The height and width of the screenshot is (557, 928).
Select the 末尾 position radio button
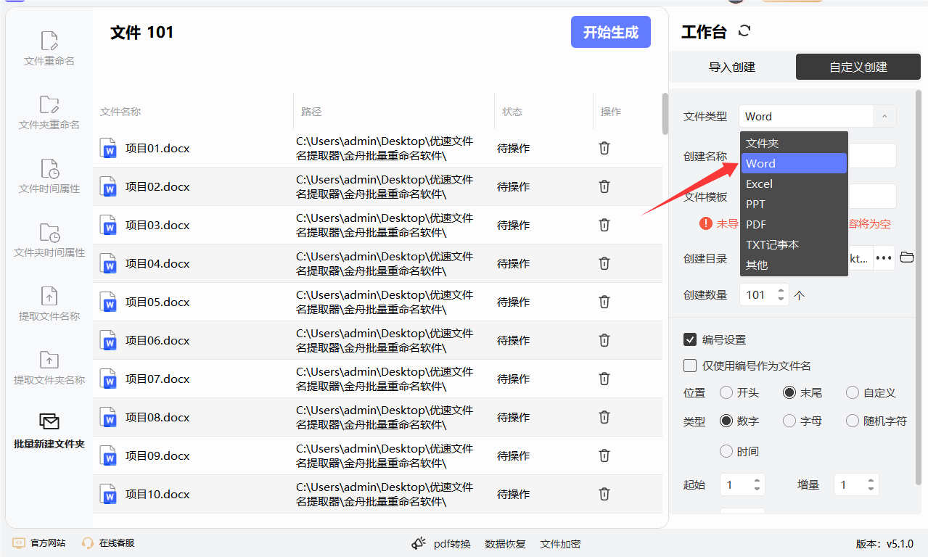click(789, 392)
